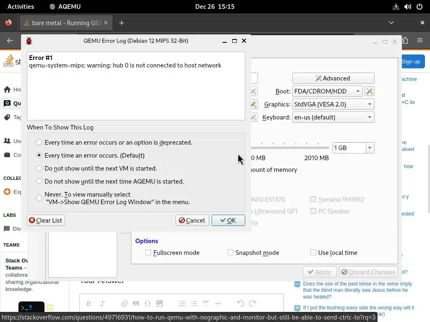Click the memory size slider track
This screenshot has width=430, height=322.
290,148
